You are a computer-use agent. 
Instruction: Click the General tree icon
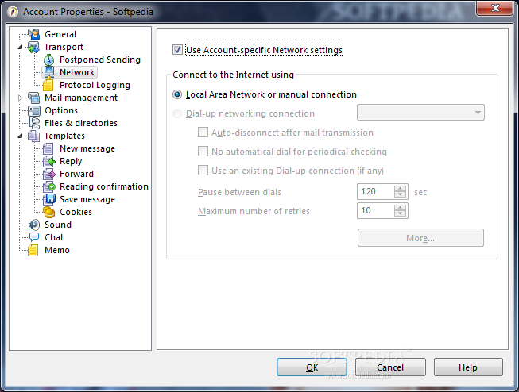click(x=33, y=34)
